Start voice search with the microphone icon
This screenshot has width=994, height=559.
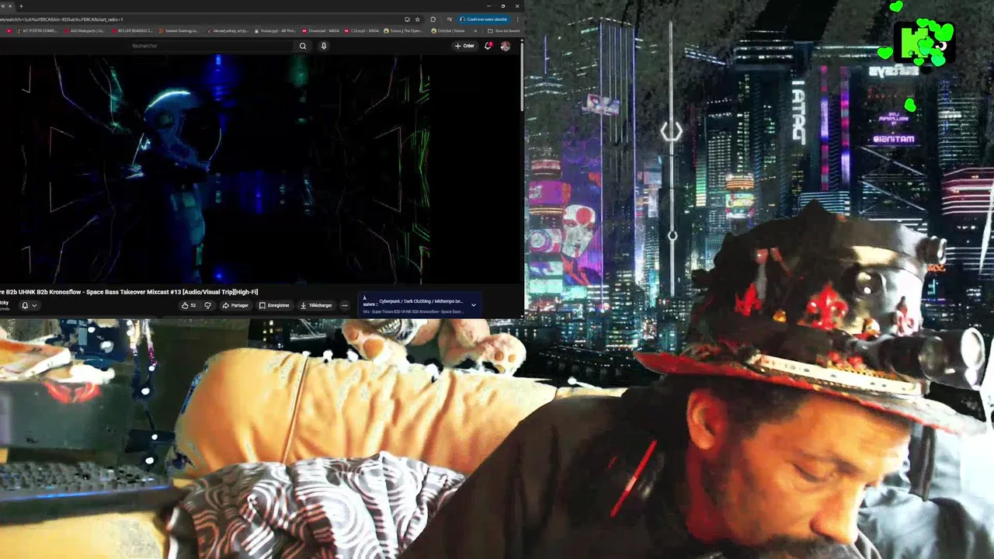click(324, 46)
